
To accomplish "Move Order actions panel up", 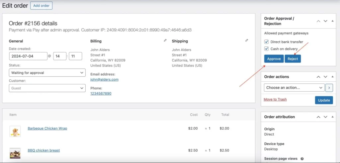I will [x=318, y=77].
